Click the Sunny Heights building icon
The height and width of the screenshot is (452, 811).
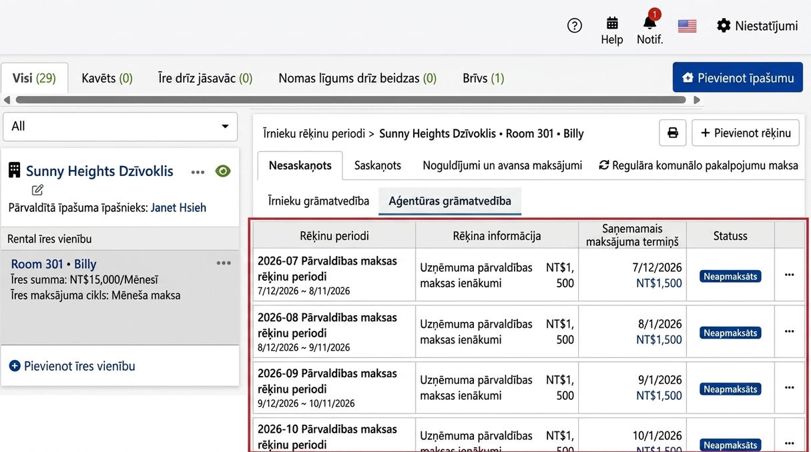14,171
